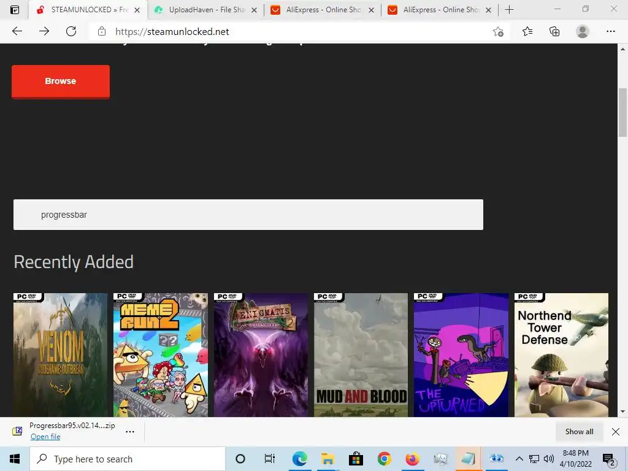Click the browser Back arrow
This screenshot has width=628, height=471.
[17, 31]
